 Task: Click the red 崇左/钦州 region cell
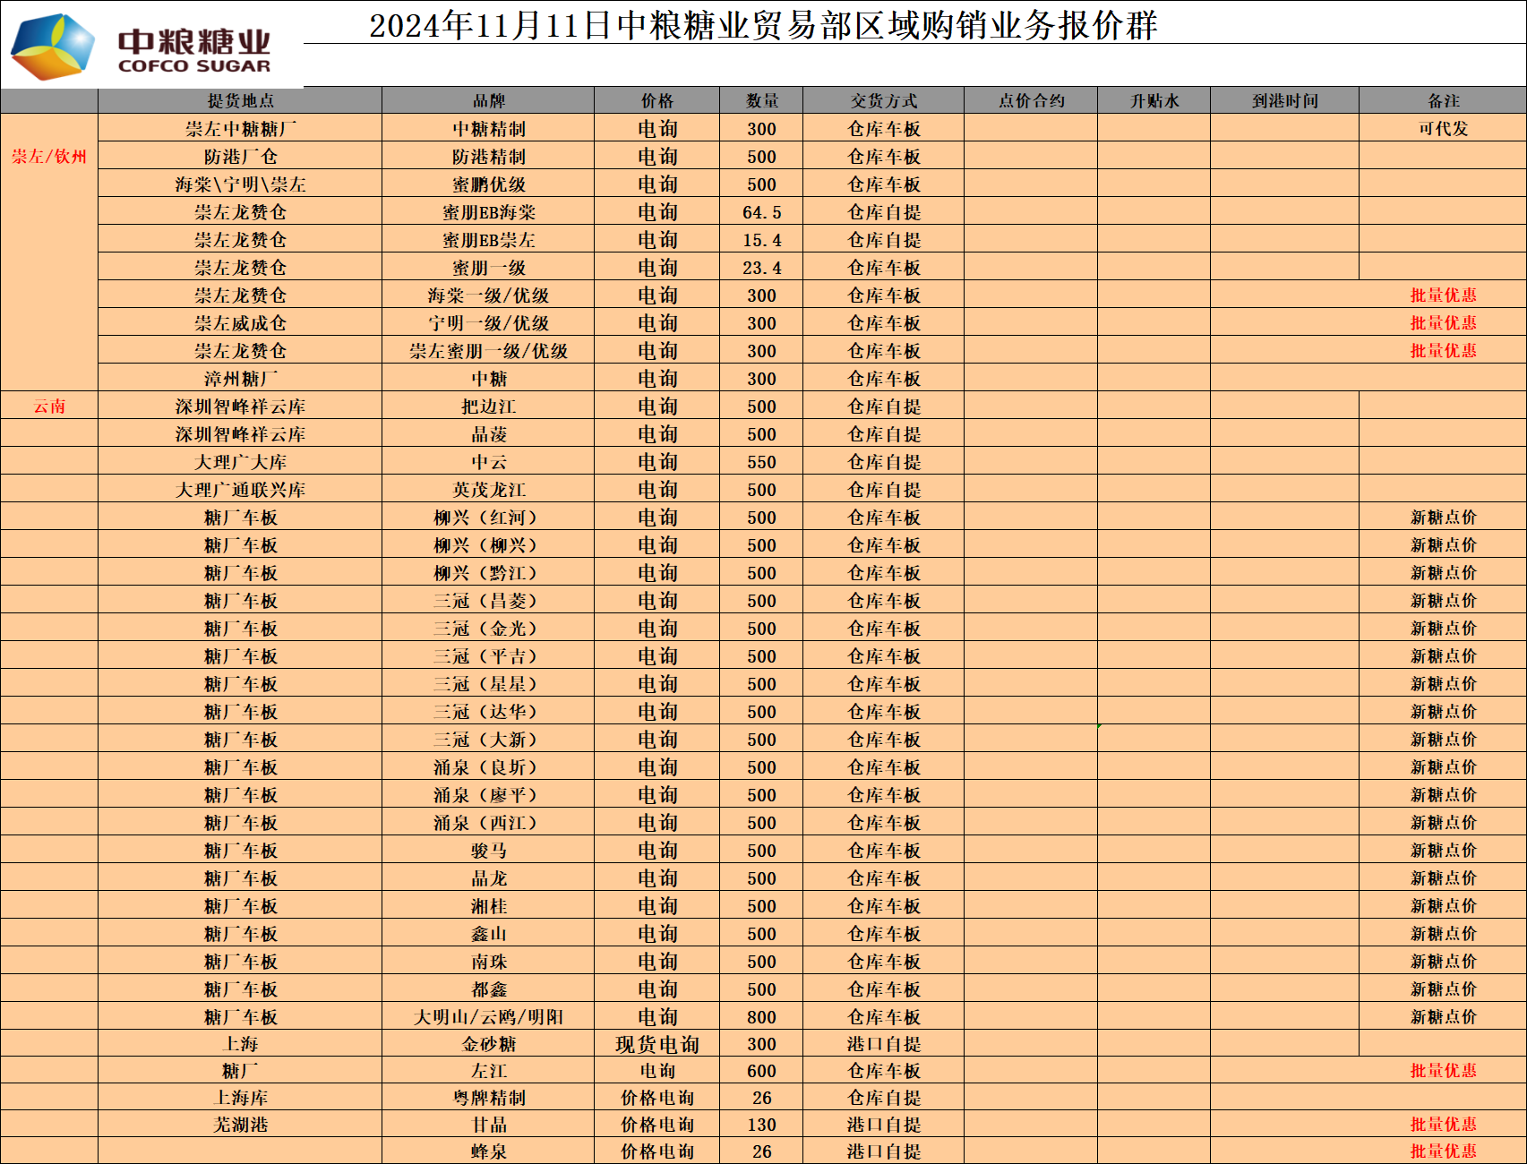pyautogui.click(x=49, y=157)
